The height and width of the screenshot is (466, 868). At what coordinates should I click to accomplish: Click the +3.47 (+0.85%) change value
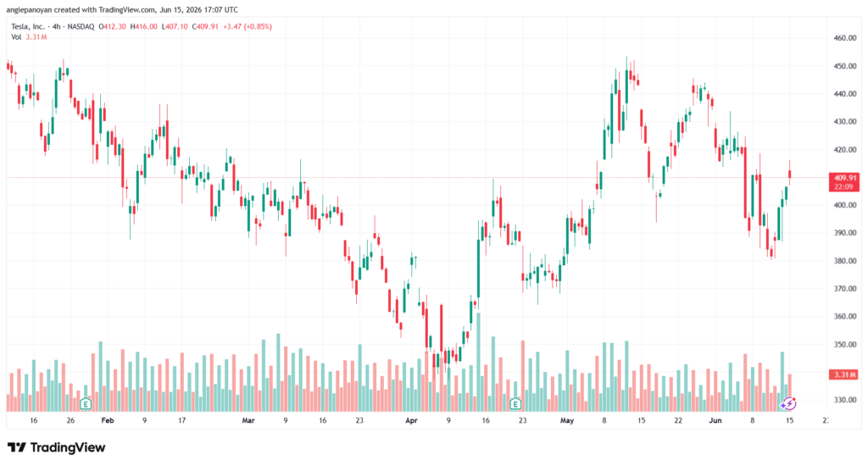pyautogui.click(x=248, y=26)
